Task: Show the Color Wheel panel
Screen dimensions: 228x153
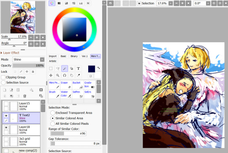Action: click(52, 3)
